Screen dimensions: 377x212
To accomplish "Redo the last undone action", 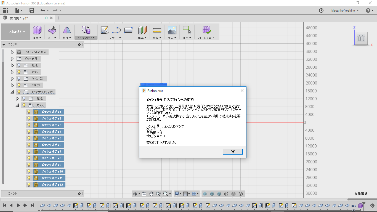I will pyautogui.click(x=55, y=10).
